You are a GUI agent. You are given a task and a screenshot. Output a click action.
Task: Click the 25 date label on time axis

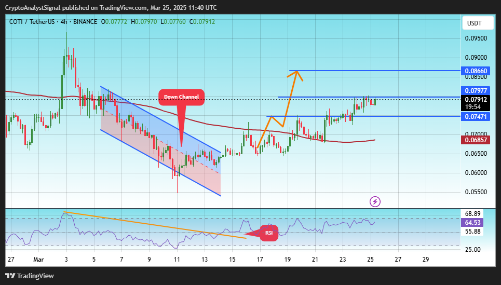[x=370, y=260]
